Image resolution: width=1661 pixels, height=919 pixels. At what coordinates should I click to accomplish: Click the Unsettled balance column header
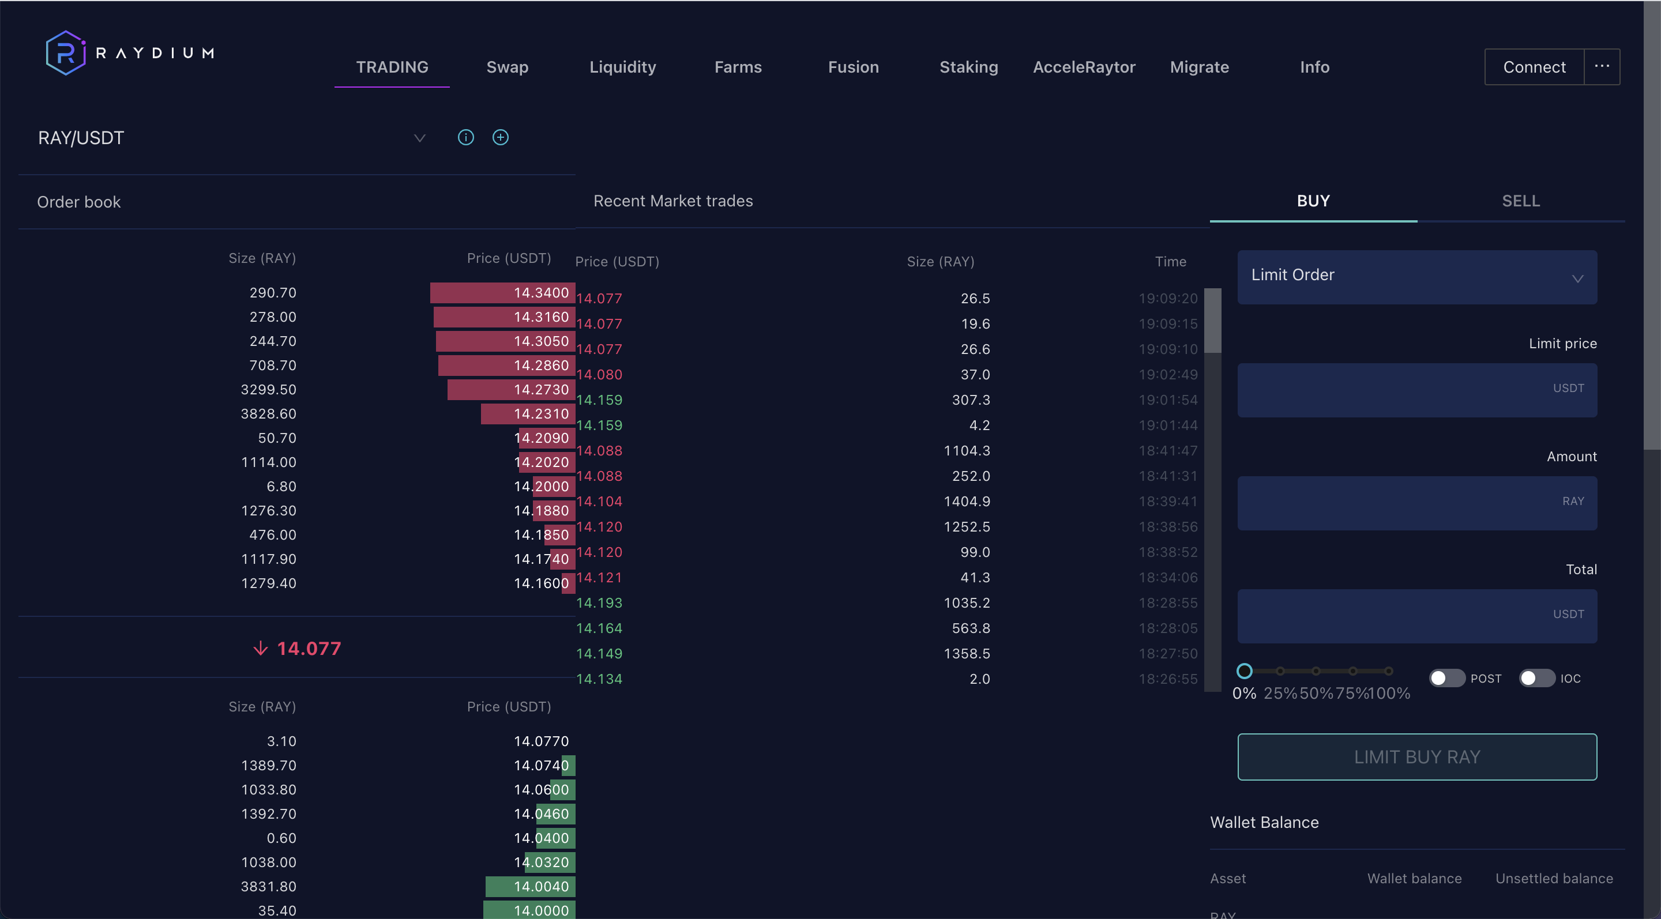coord(1554,879)
